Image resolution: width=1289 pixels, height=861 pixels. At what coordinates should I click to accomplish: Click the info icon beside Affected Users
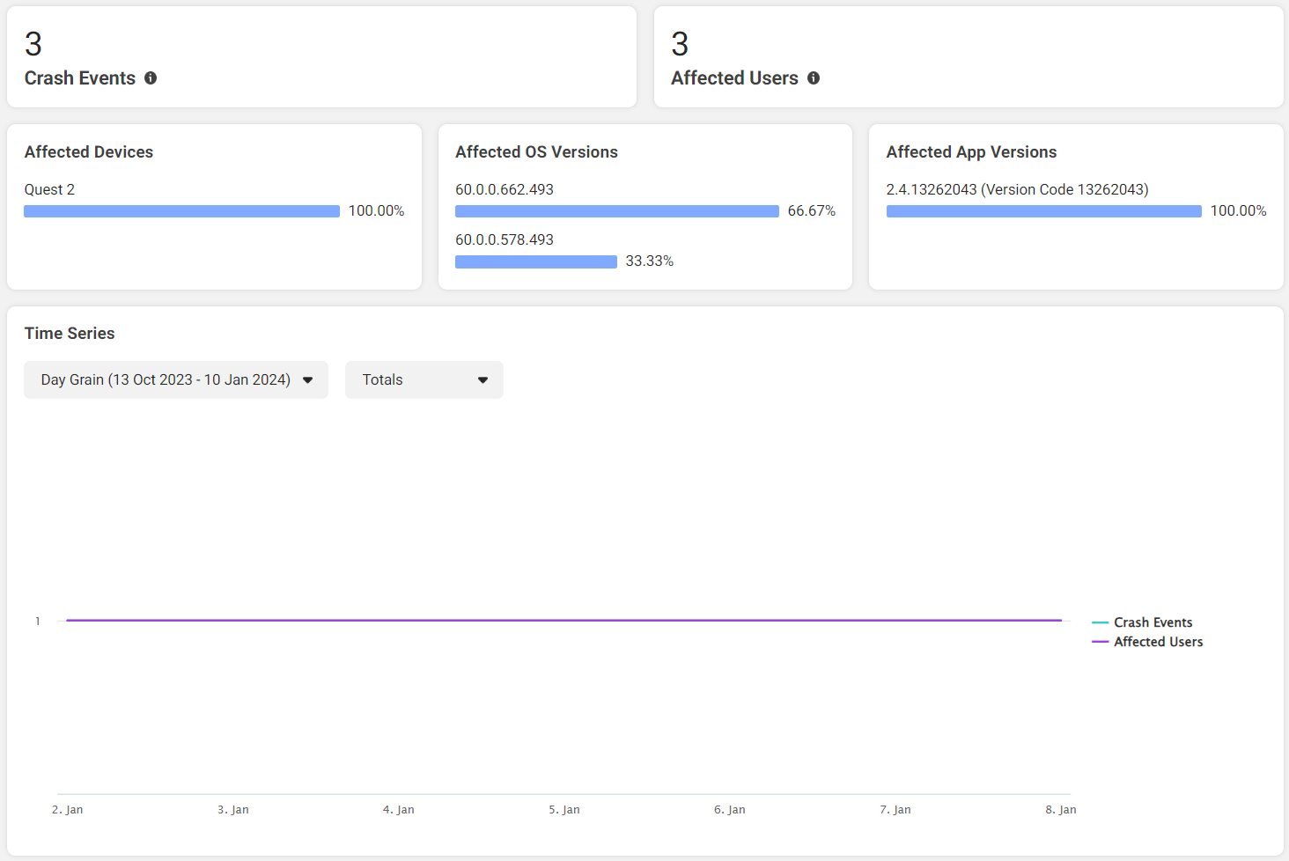[x=814, y=78]
